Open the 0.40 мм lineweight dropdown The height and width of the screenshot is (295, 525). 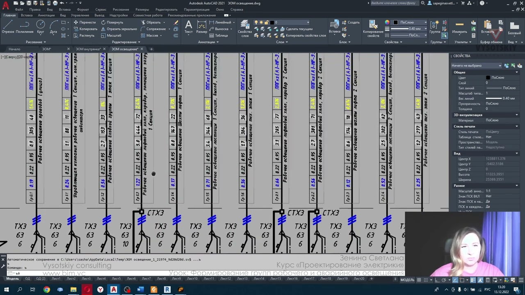[x=410, y=29]
